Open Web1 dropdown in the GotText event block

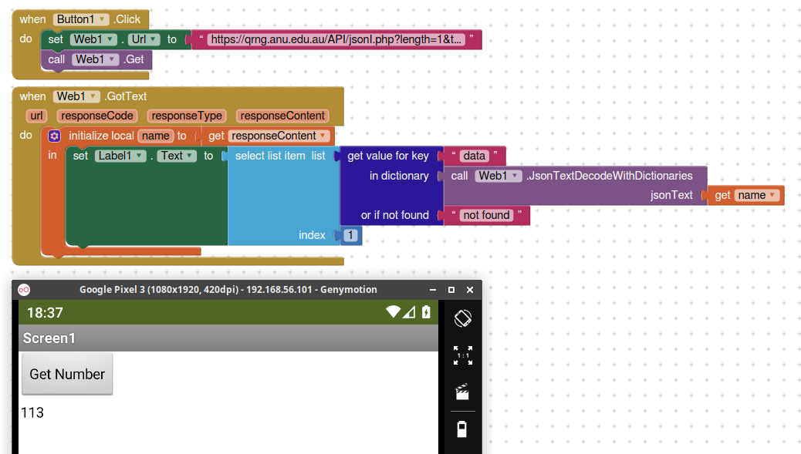[94, 96]
